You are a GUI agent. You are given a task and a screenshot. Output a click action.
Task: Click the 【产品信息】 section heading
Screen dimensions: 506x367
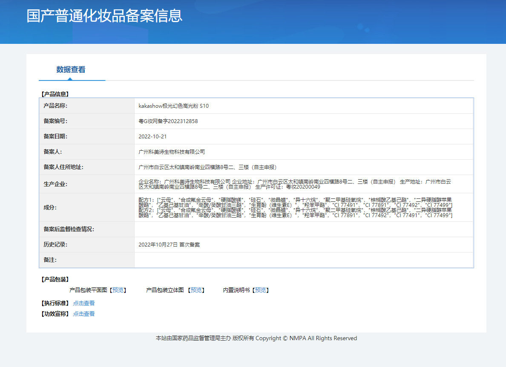pyautogui.click(x=55, y=94)
